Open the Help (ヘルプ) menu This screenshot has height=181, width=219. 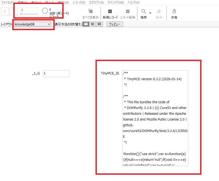[134, 3]
